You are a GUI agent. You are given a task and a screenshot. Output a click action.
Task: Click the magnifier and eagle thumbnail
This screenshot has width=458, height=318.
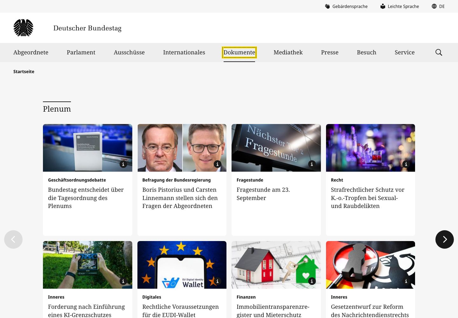(x=371, y=265)
